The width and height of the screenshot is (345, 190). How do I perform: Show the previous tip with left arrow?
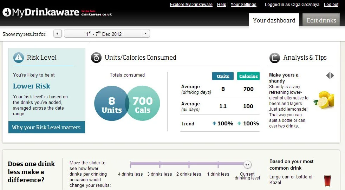click(x=328, y=76)
